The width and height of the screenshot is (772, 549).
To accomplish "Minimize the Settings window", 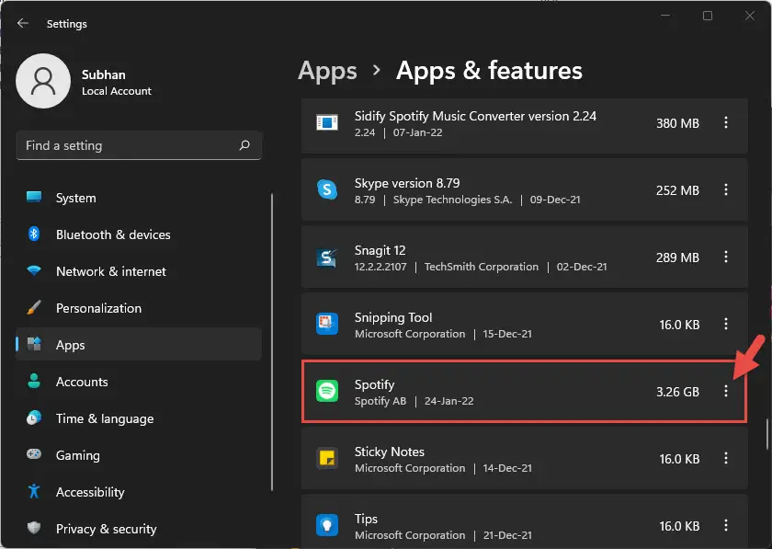I will 665,16.
